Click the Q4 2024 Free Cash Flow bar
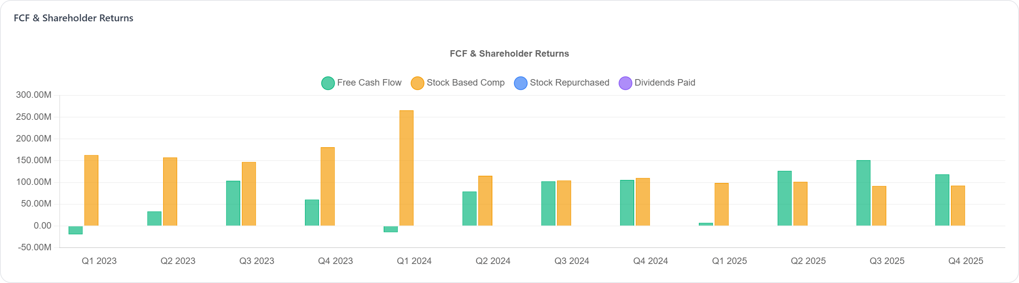The height and width of the screenshot is (283, 1019). point(627,203)
